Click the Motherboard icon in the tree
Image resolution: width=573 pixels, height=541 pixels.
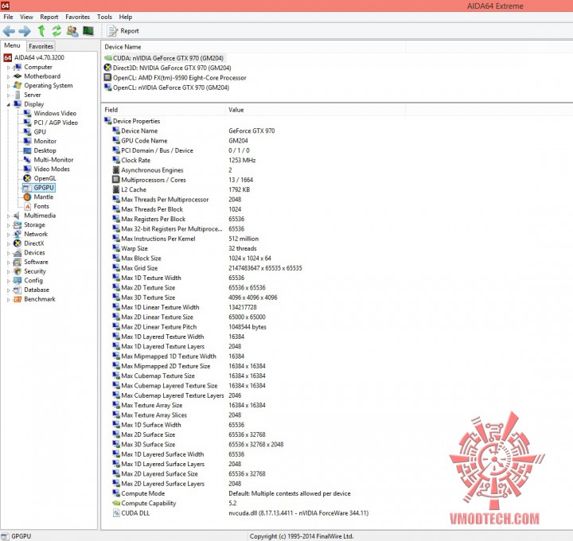coord(18,76)
